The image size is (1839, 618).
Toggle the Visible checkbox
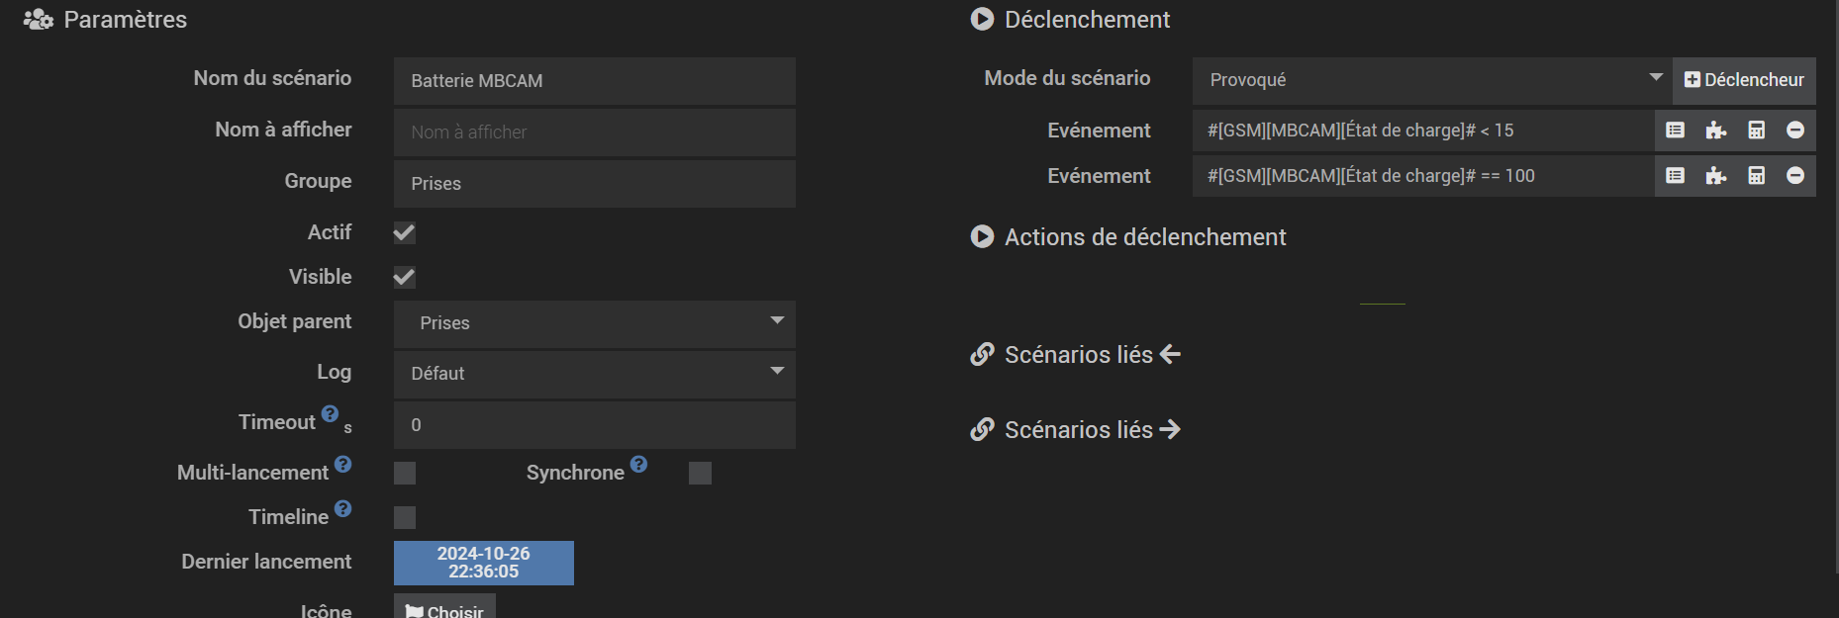[x=404, y=278]
